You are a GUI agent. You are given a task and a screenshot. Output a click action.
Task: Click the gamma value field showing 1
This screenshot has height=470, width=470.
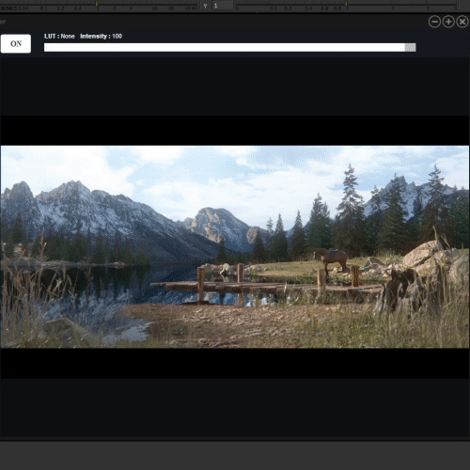pos(223,6)
